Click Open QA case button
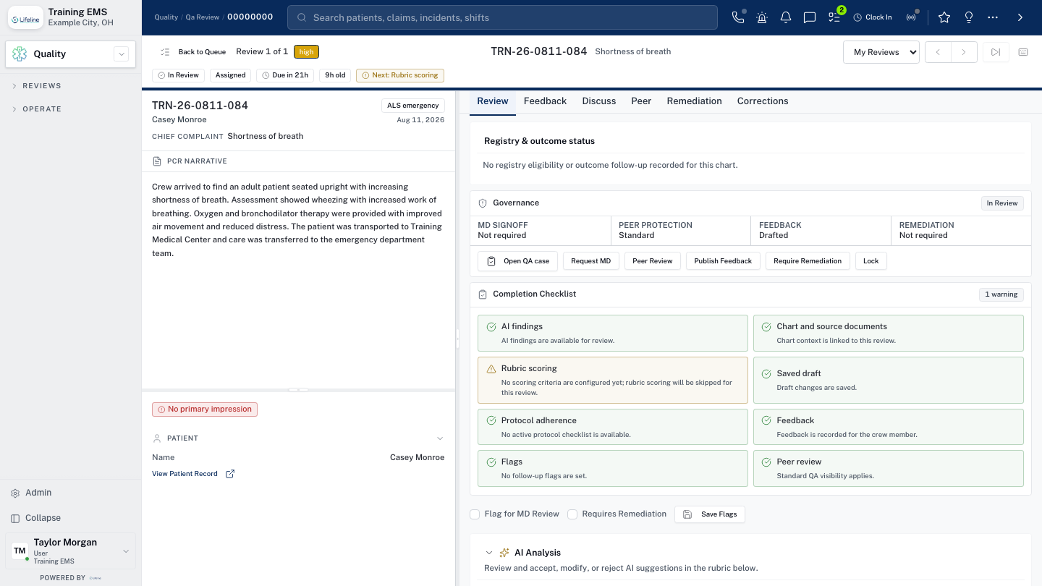 pyautogui.click(x=517, y=261)
